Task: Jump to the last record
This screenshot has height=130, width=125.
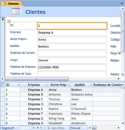Action: tap(38, 128)
